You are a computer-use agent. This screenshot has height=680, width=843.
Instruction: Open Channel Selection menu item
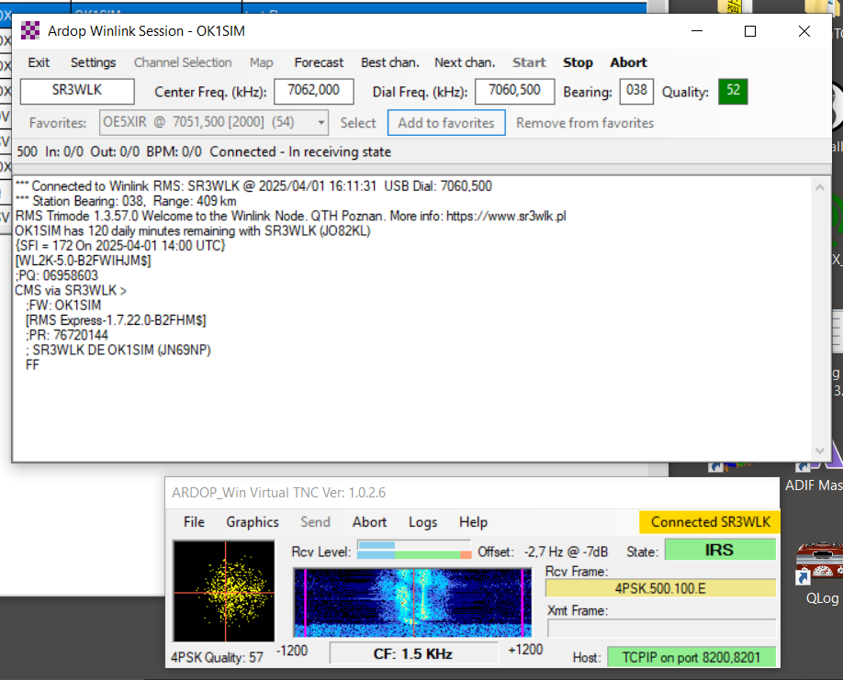coord(183,62)
